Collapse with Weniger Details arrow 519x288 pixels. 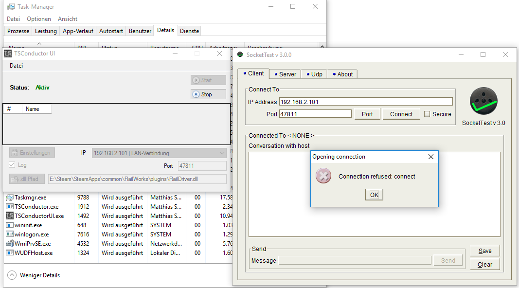pos(12,275)
